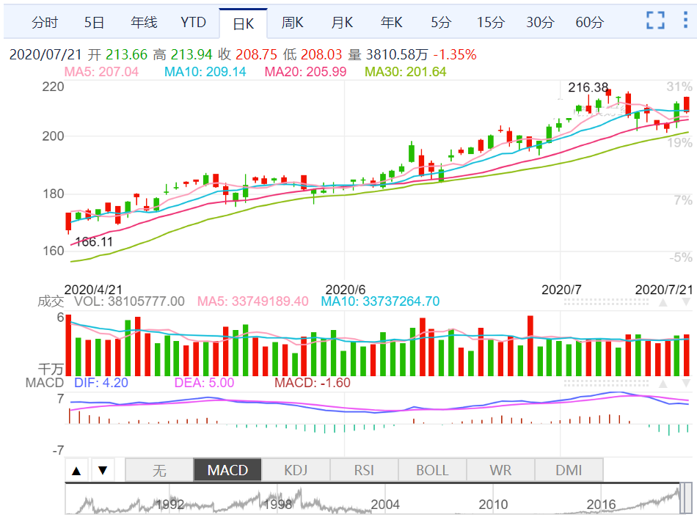The height and width of the screenshot is (517, 697).
Task: Grab the timeline range slider handle
Action: (686, 499)
